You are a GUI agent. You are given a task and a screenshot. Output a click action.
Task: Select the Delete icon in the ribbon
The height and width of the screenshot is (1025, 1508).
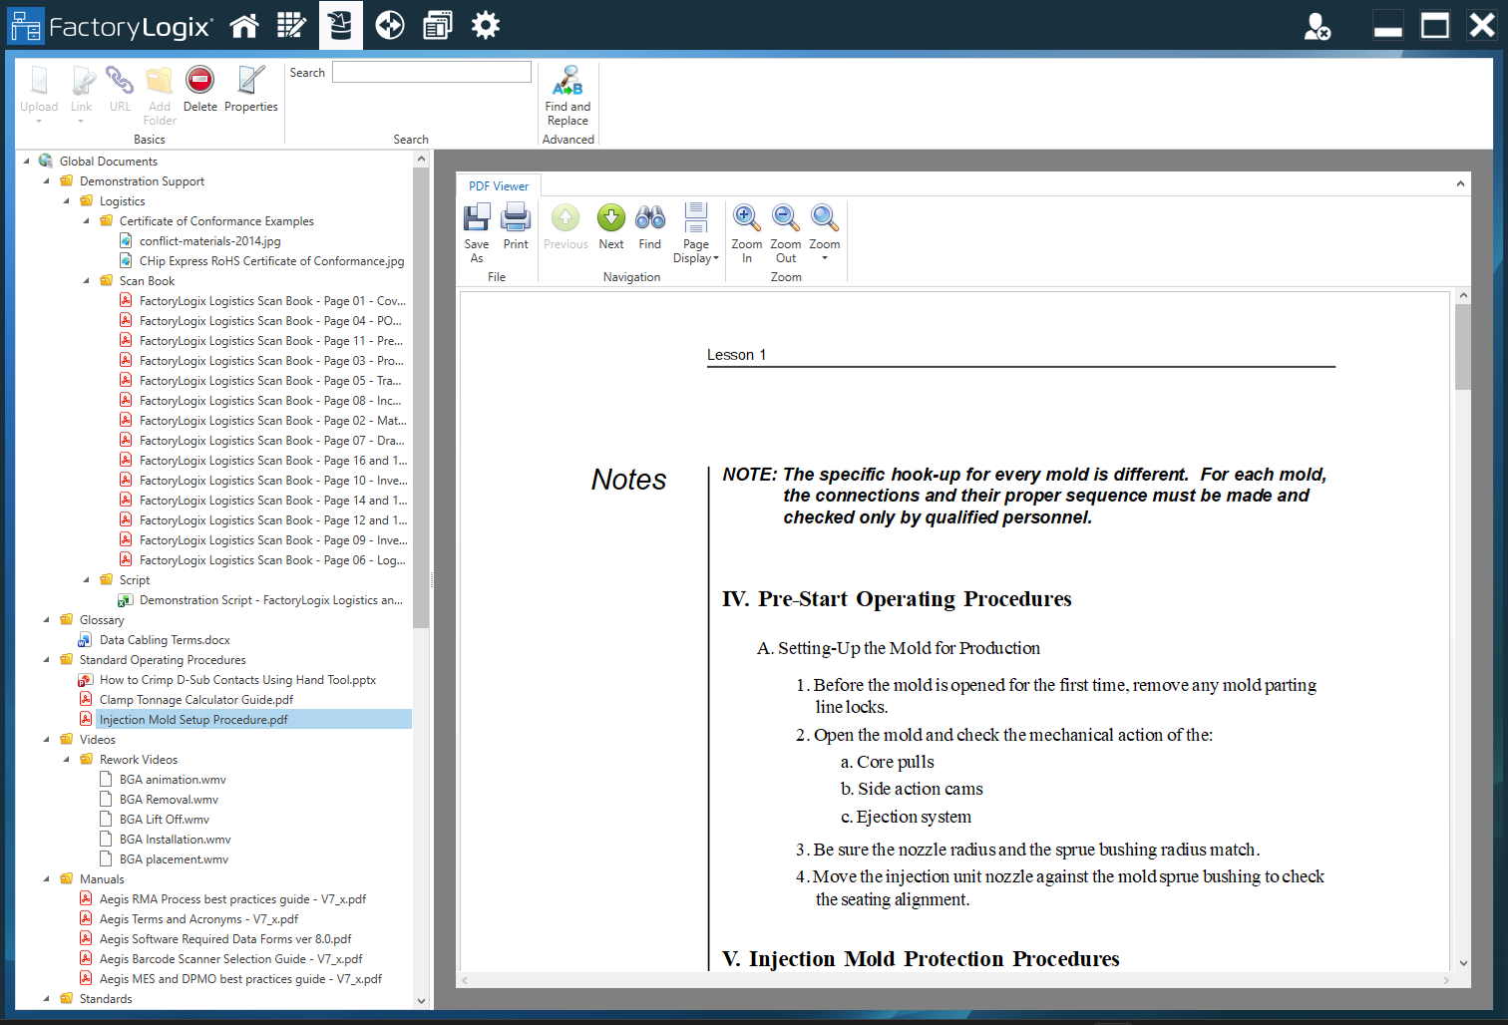(199, 90)
